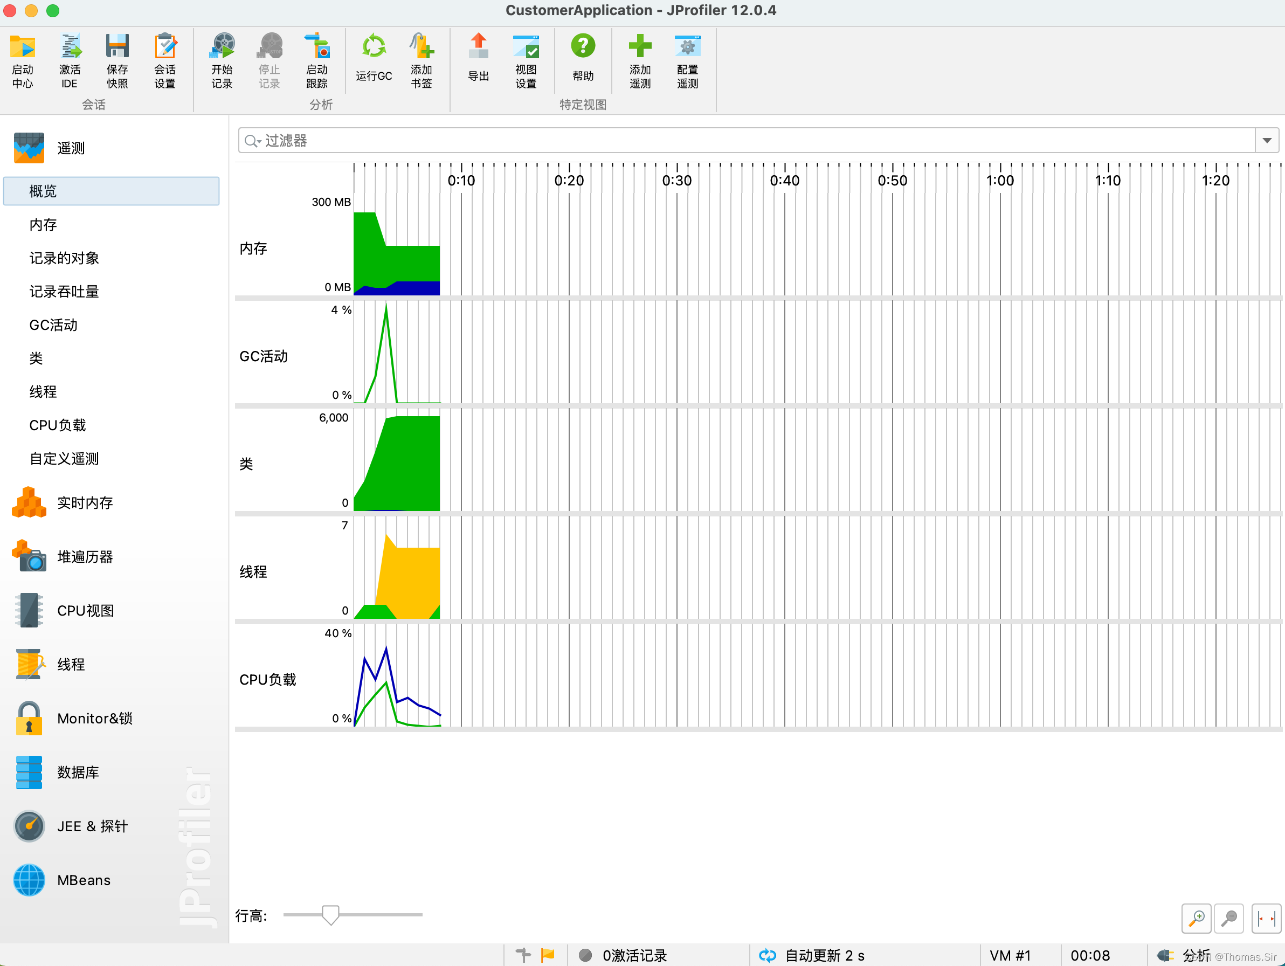
Task: Click the Zoom In magnifier button
Action: pos(1196,919)
